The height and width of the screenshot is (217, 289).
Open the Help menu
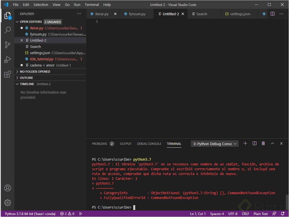click(x=107, y=5)
